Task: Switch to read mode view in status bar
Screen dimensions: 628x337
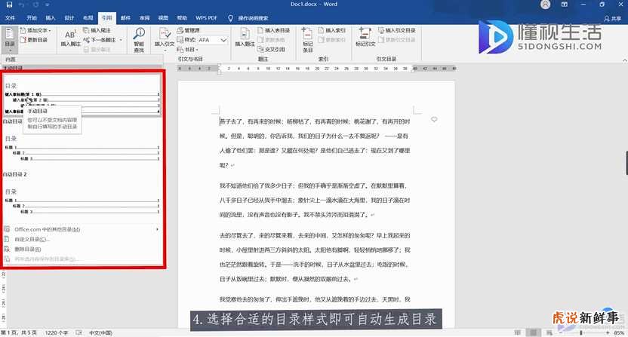Action: pos(518,332)
